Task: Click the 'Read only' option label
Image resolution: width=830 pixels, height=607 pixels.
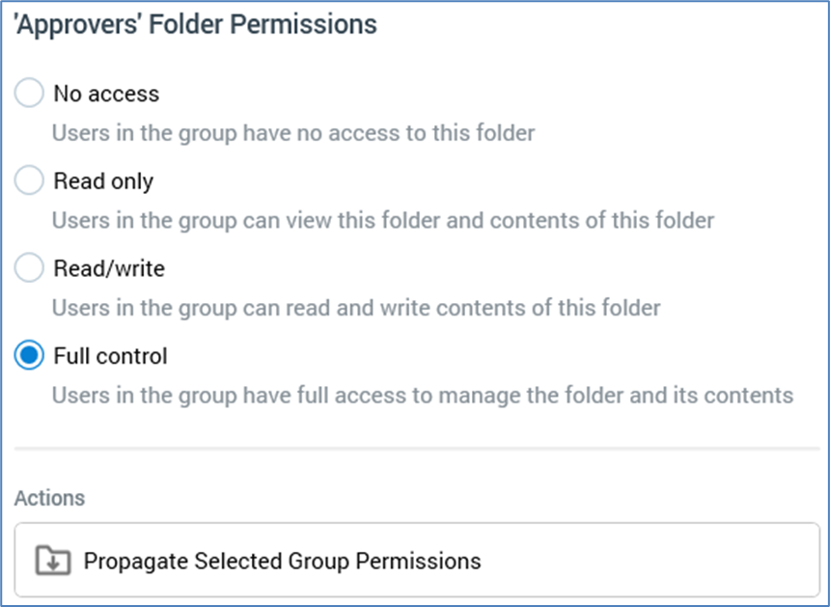Action: [x=103, y=180]
